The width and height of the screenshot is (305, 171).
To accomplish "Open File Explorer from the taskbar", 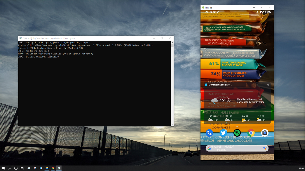I will tap(47, 168).
